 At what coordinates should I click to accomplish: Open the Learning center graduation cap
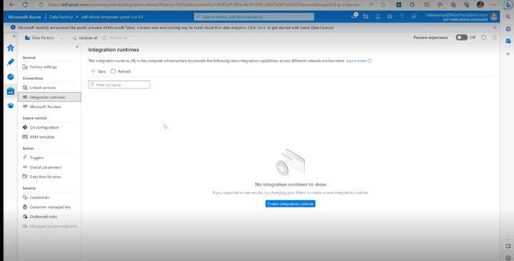click(11, 106)
